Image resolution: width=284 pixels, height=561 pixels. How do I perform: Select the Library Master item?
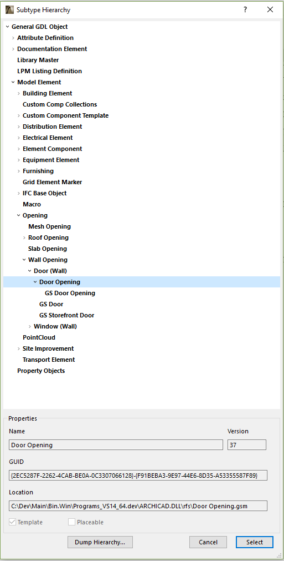38,60
